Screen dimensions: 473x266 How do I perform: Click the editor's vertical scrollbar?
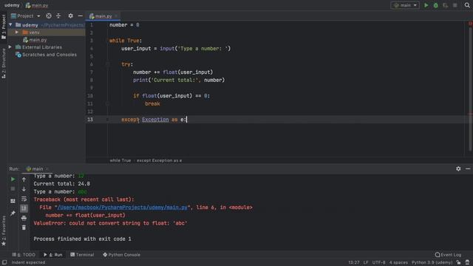(470, 89)
